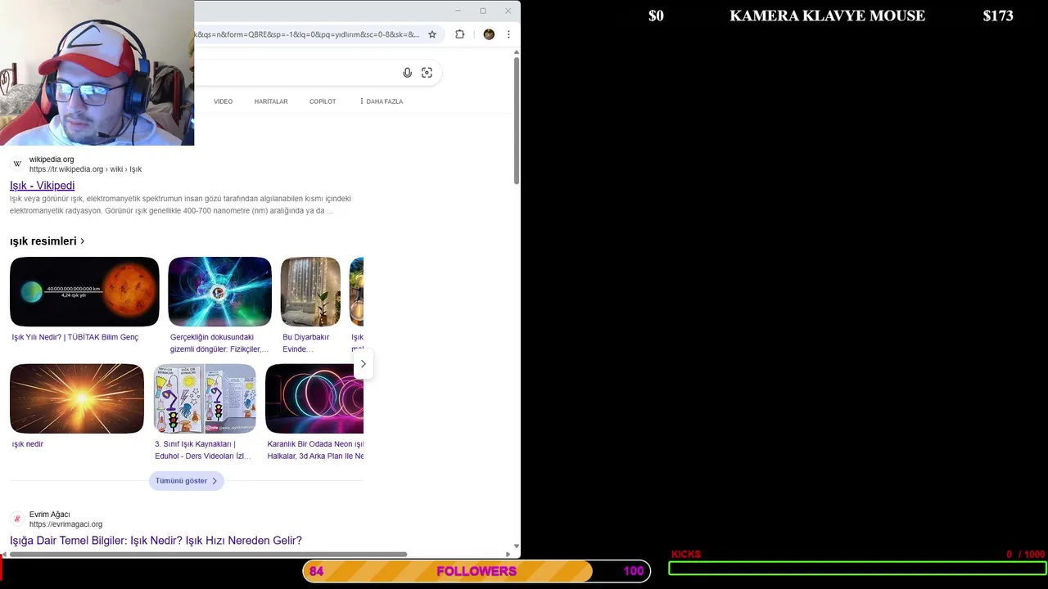The image size is (1048, 589).
Task: Click the ışık nedir caption link
Action: [27, 444]
